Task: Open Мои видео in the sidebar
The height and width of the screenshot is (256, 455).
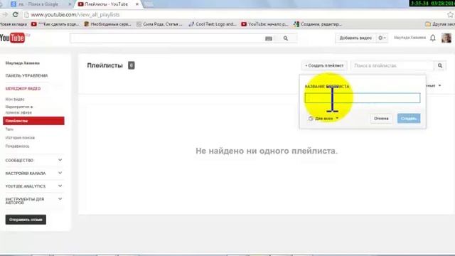Action: [x=15, y=100]
